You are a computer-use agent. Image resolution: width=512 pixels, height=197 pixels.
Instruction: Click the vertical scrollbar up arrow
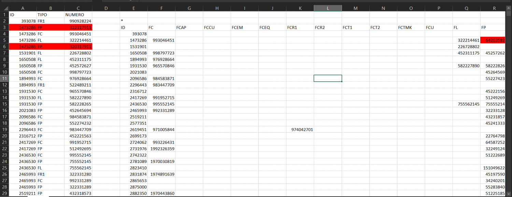click(508, 8)
